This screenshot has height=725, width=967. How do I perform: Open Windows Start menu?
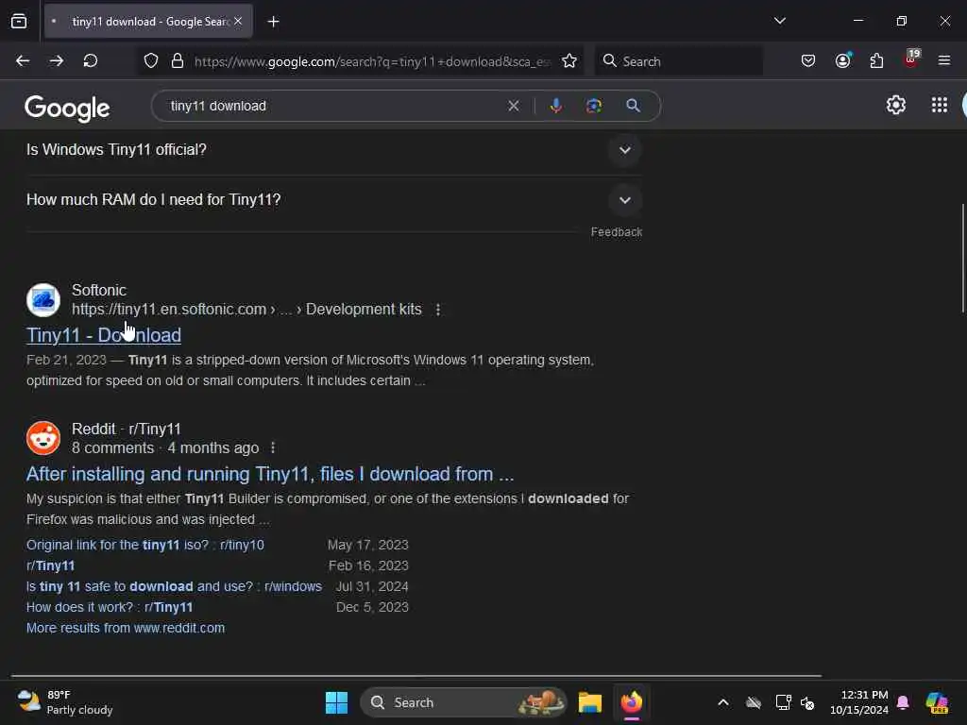point(337,702)
